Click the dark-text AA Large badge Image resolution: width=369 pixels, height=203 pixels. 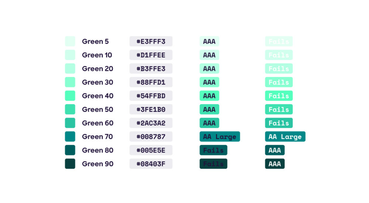220,136
